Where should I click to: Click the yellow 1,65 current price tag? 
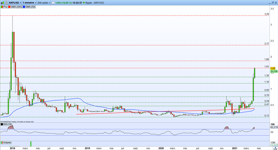tap(273, 68)
